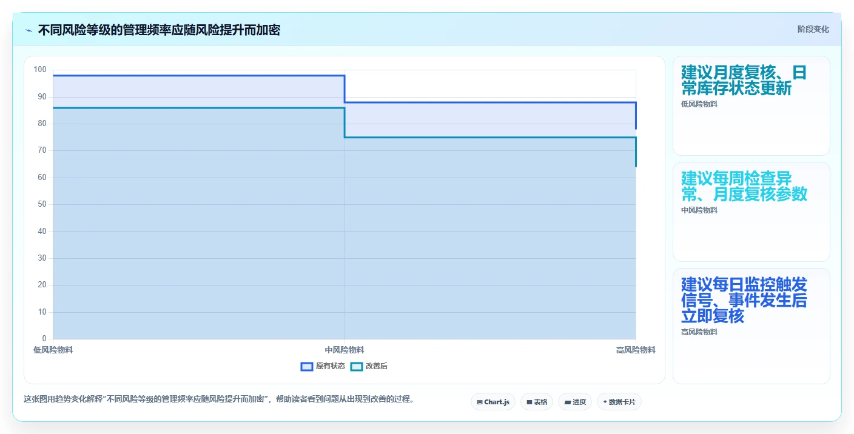854x434 pixels.
Task: Click the 100 y-axis tick label
Action: (x=40, y=70)
